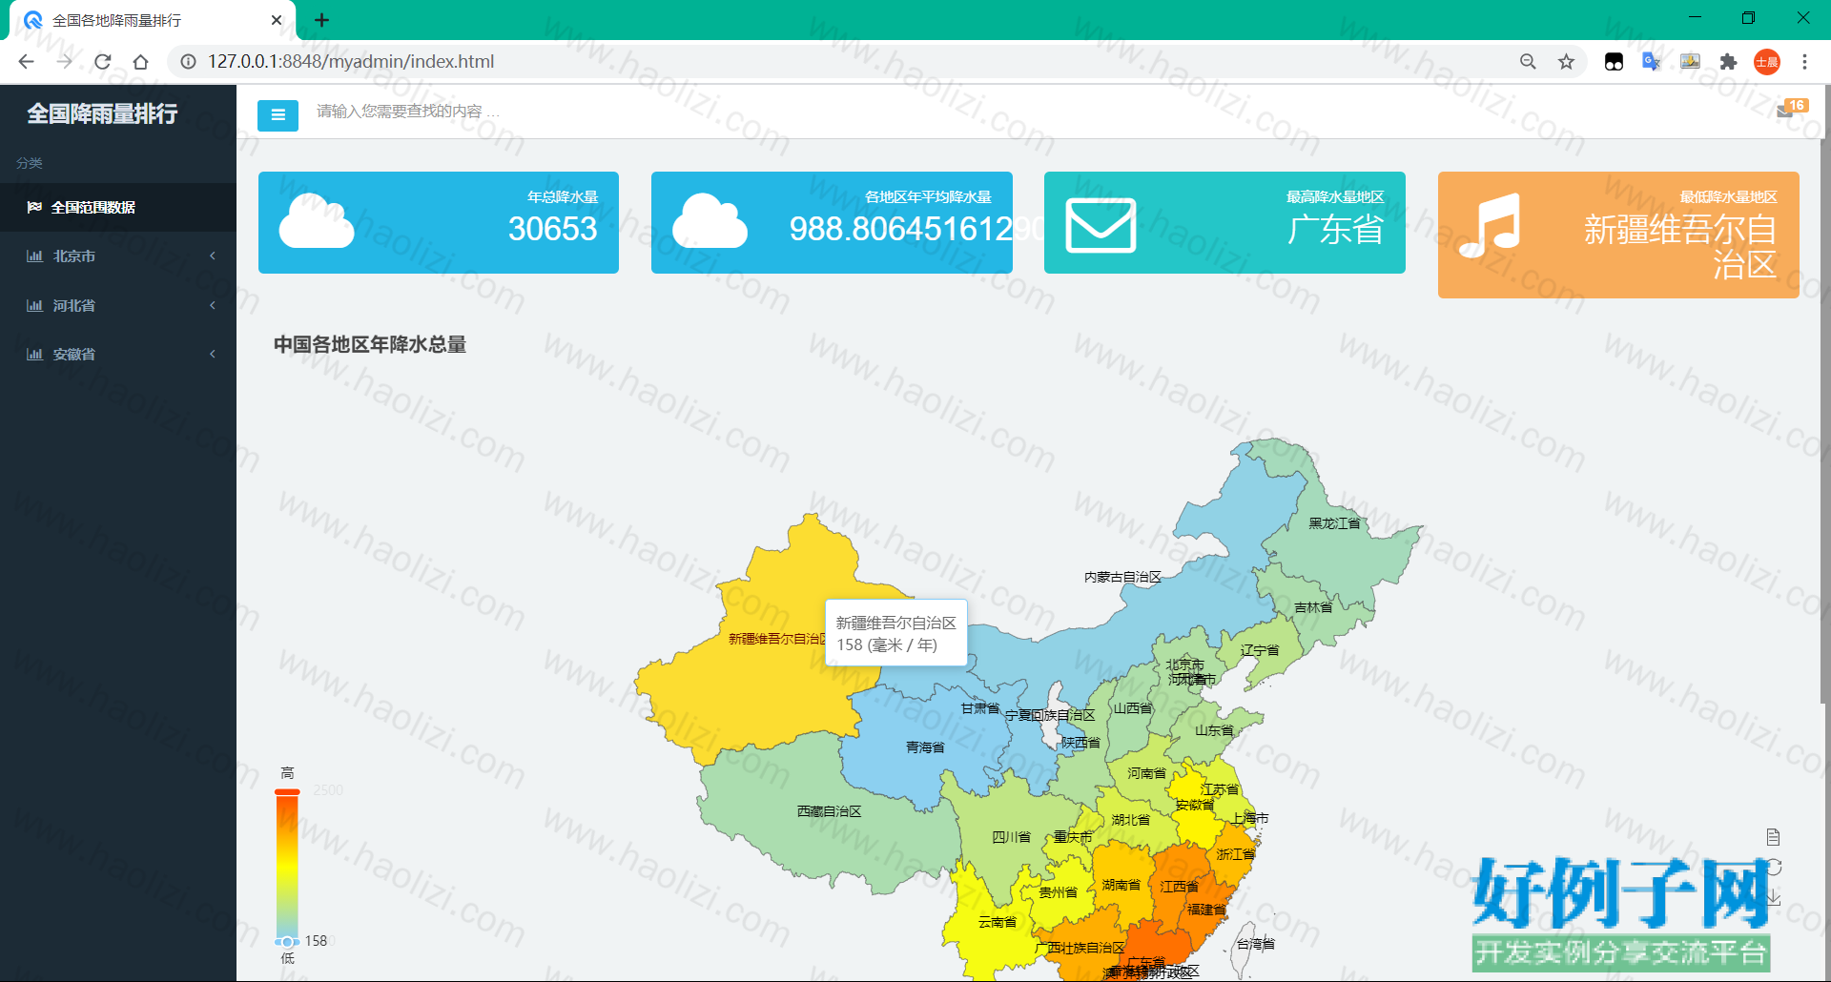Screen dimensions: 1831x982
Task: Open the 北京市 sidebar item
Action: pos(118,256)
